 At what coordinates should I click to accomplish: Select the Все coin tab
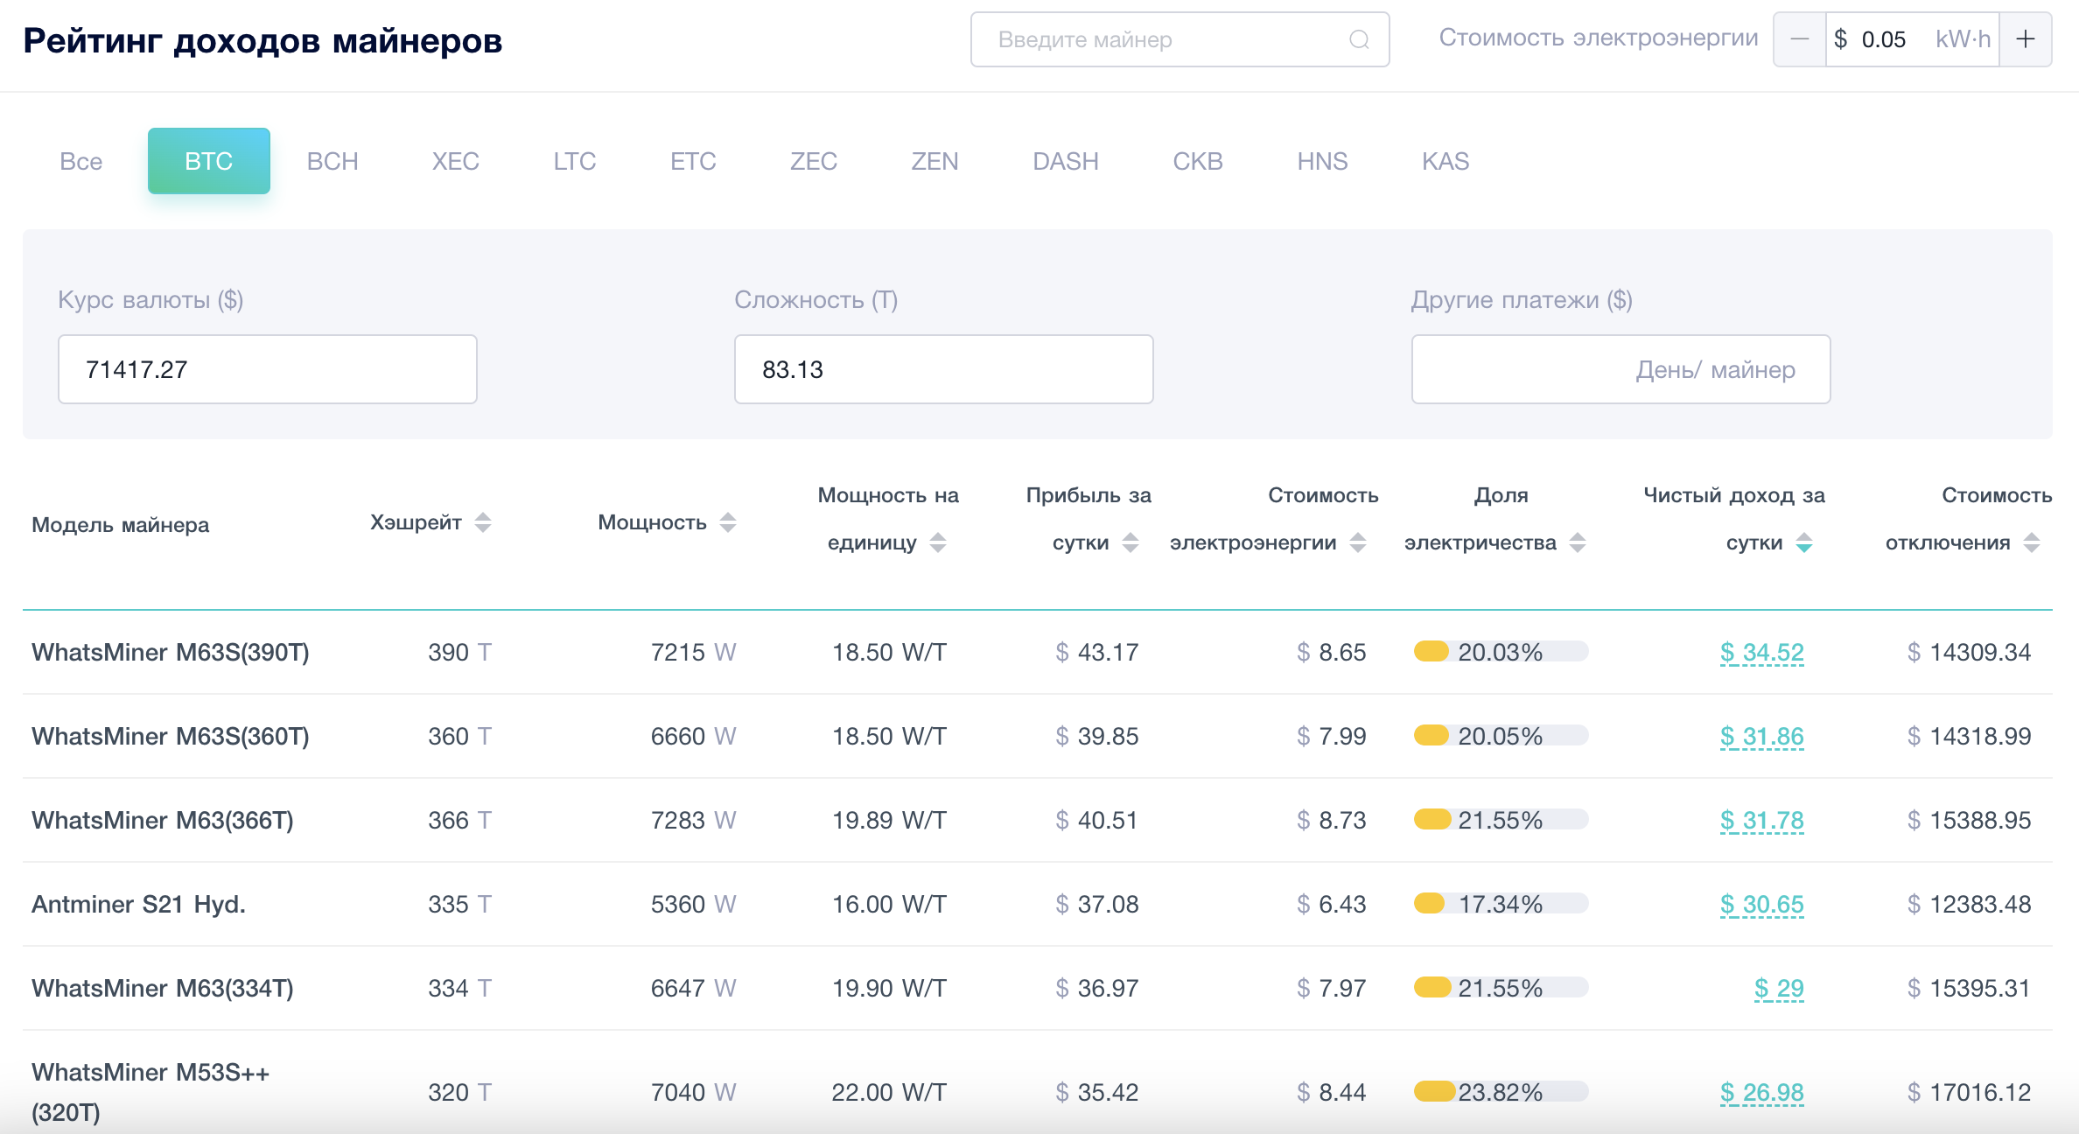point(81,161)
